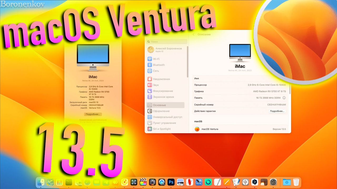Open Photoshop from the Dock
The width and height of the screenshot is (337, 189).
[171, 182]
